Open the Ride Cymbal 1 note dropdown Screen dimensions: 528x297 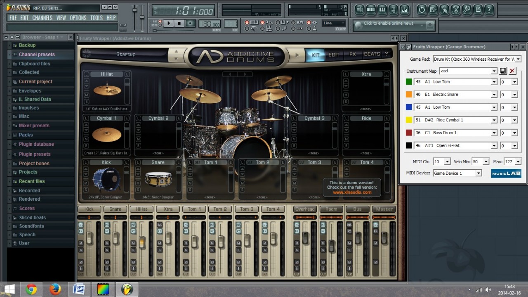[494, 120]
